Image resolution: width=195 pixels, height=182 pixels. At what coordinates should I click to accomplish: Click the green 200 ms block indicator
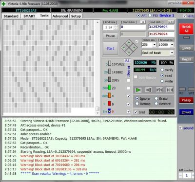[x=110, y=87]
